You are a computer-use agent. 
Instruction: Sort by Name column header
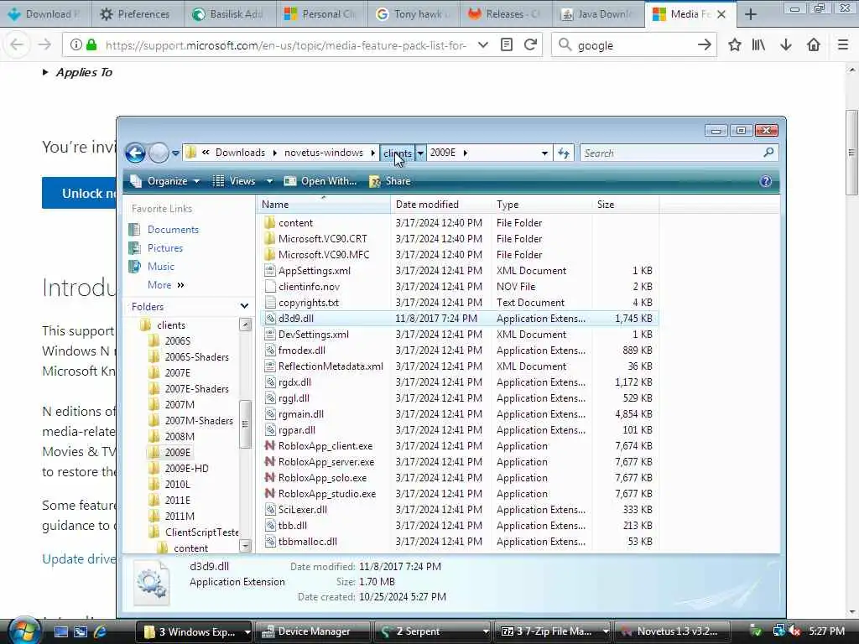coord(323,205)
